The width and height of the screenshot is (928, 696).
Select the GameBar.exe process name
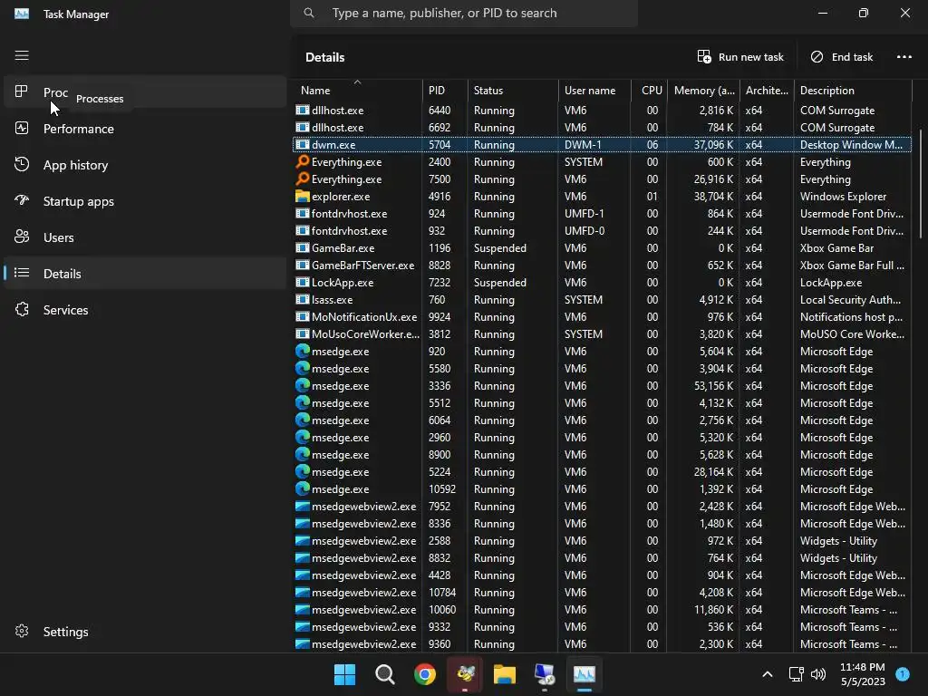[x=343, y=248]
